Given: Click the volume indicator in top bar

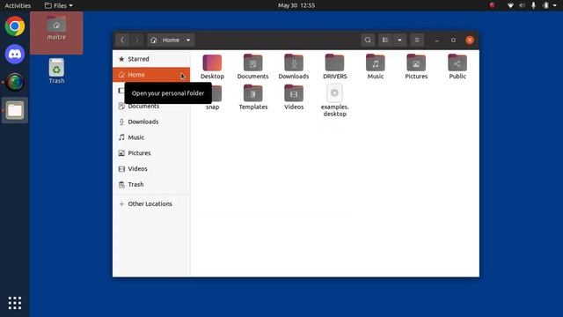Looking at the screenshot, I should point(522,5).
